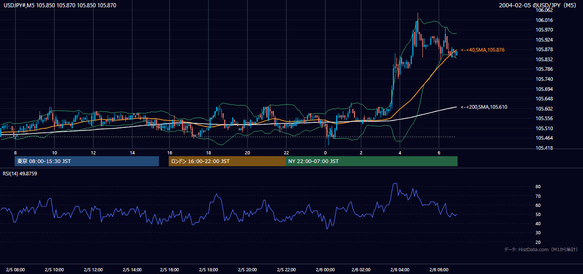Click price axis value 105.832
Screen dimensions: 583x274
545,59
